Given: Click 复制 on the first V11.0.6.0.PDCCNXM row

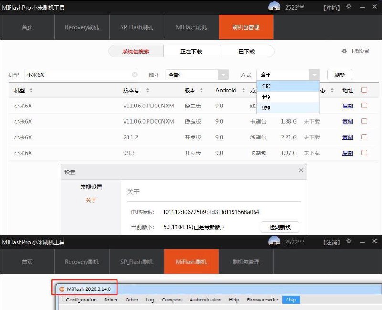Looking at the screenshot, I should (347, 106).
